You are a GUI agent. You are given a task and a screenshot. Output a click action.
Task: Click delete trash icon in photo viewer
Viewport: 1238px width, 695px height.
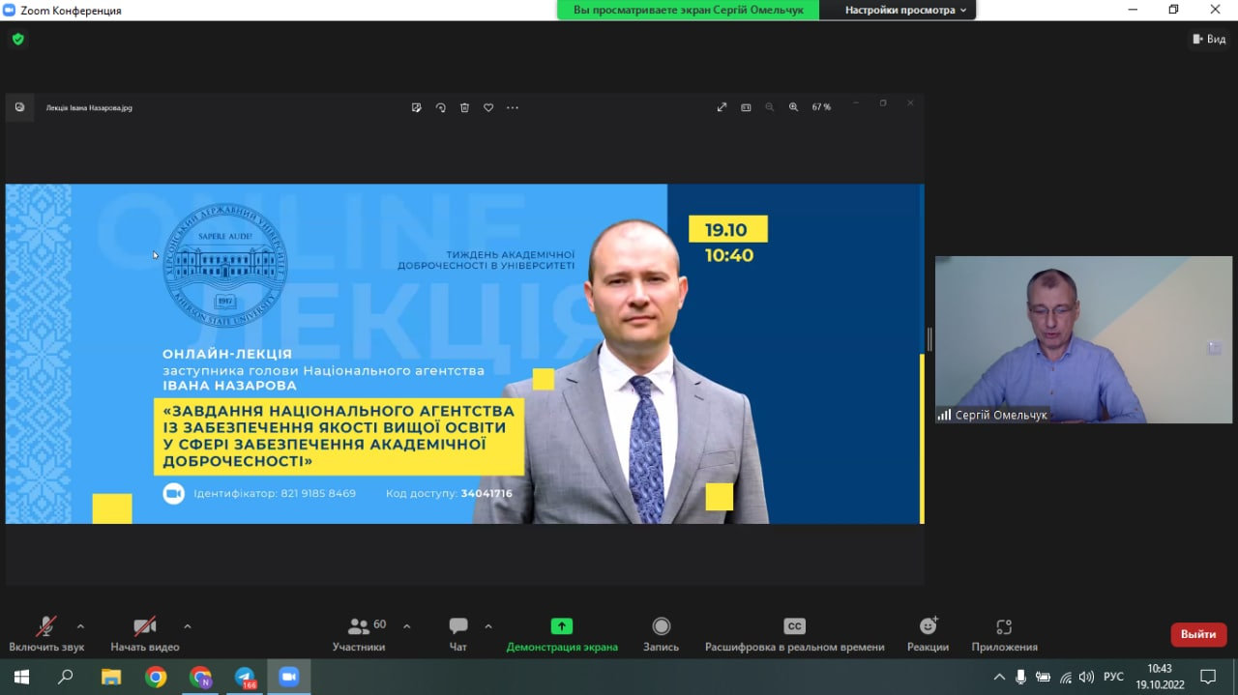464,107
